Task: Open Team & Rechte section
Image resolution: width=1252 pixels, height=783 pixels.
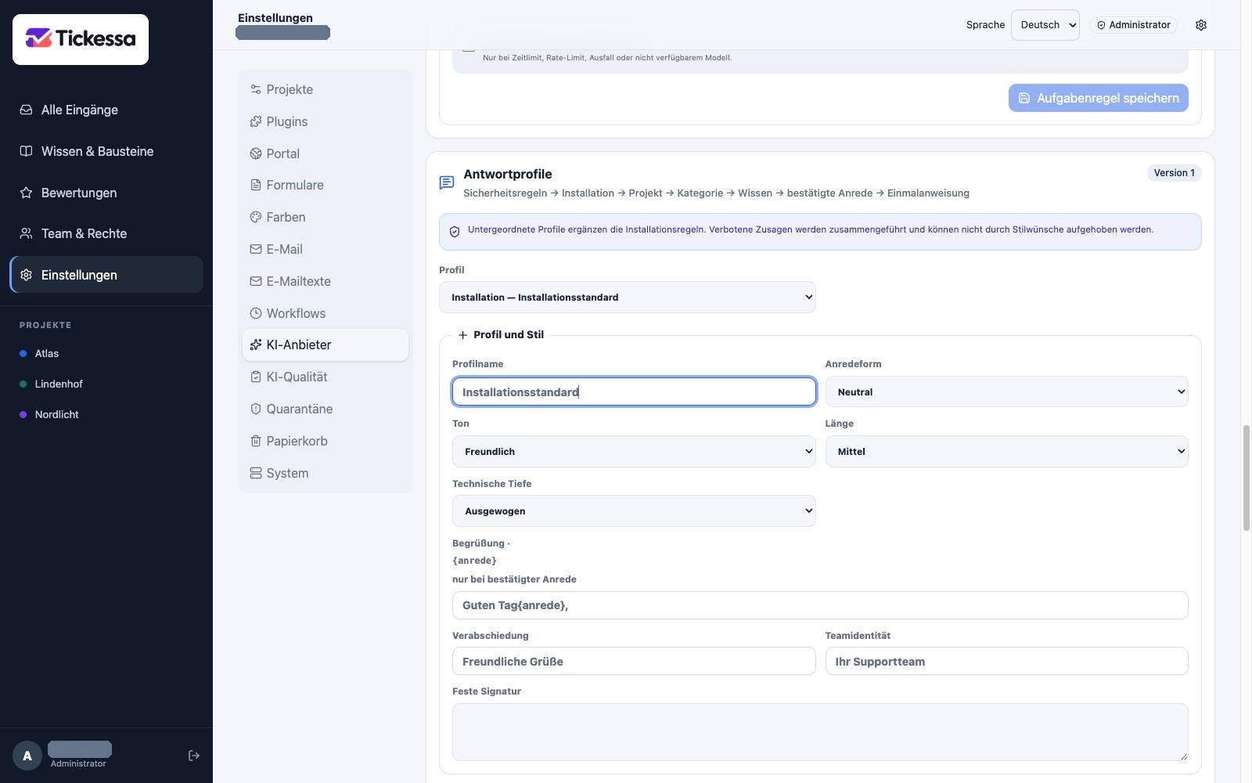Action: 106,233
